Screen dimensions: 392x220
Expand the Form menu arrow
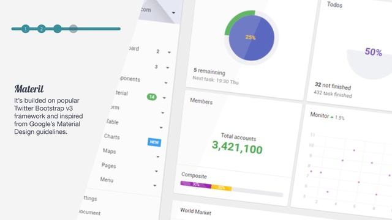click(x=163, y=112)
